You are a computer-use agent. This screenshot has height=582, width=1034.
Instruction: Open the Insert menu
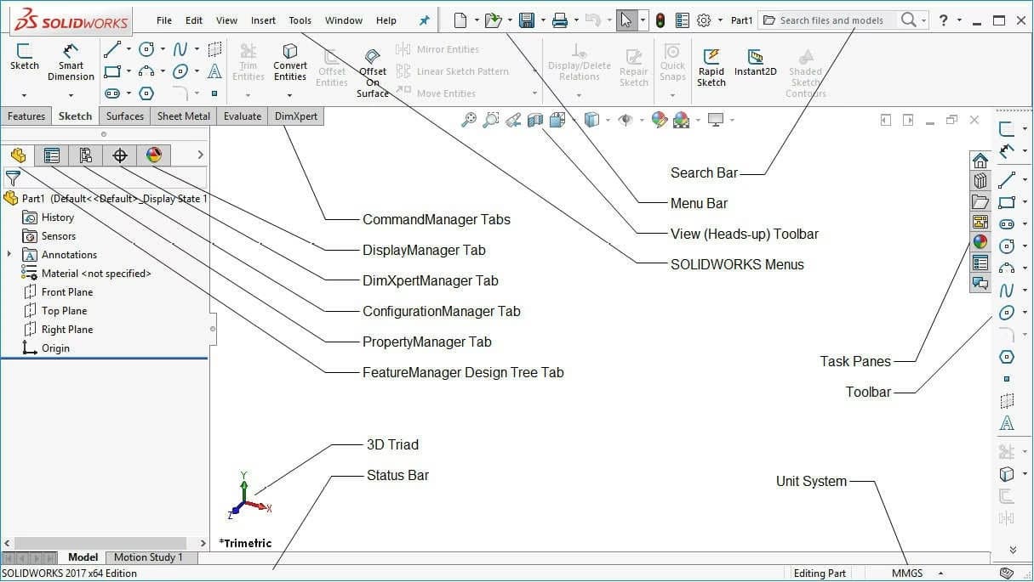click(263, 20)
